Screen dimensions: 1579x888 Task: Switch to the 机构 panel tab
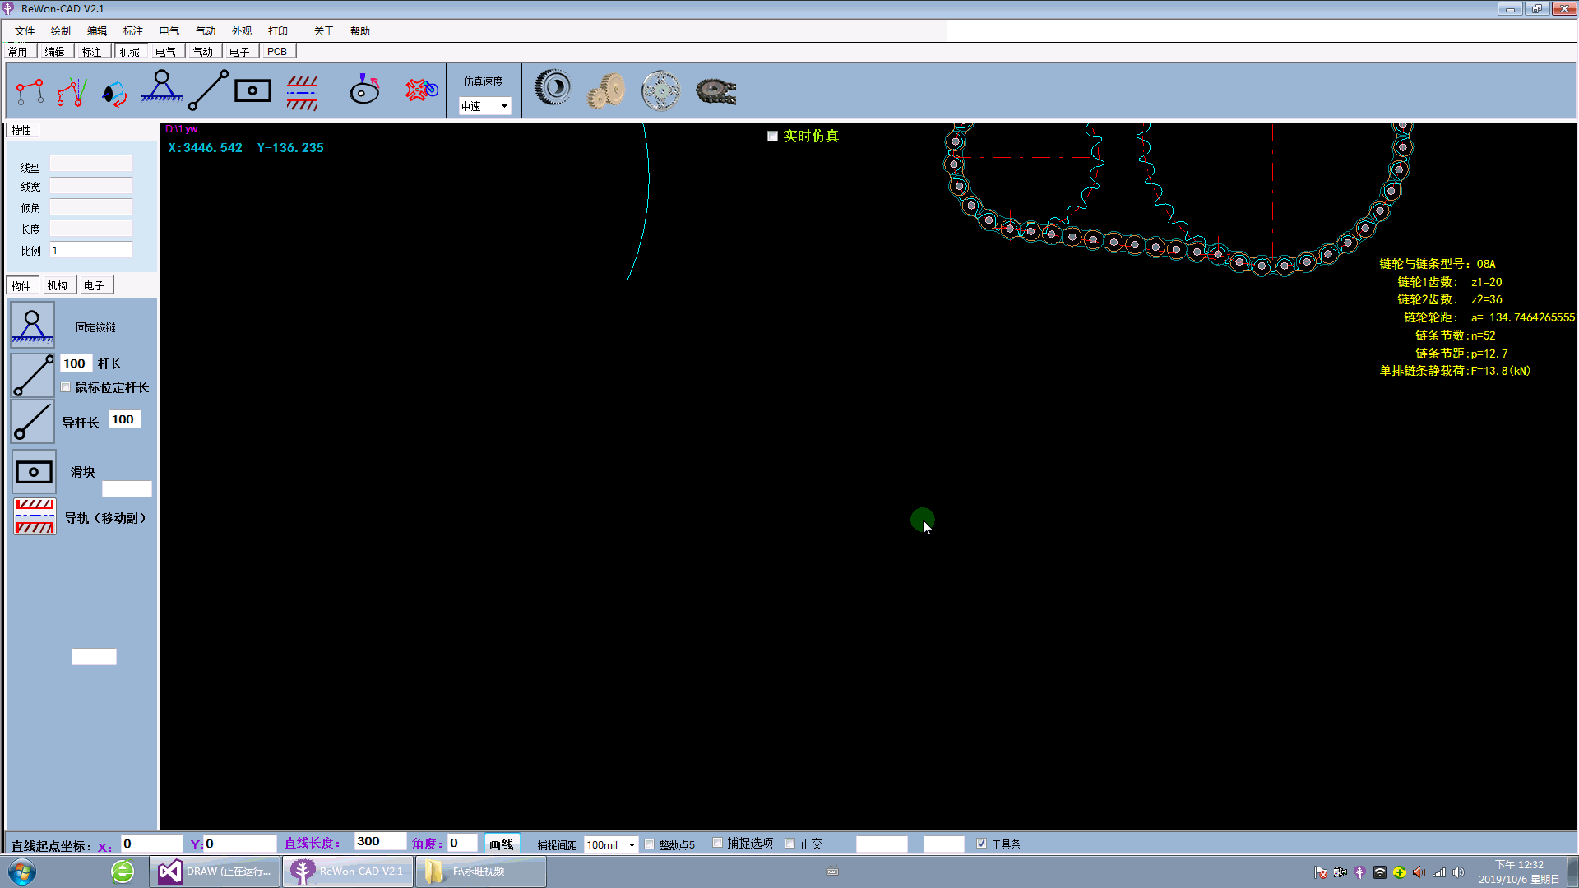pos(57,285)
